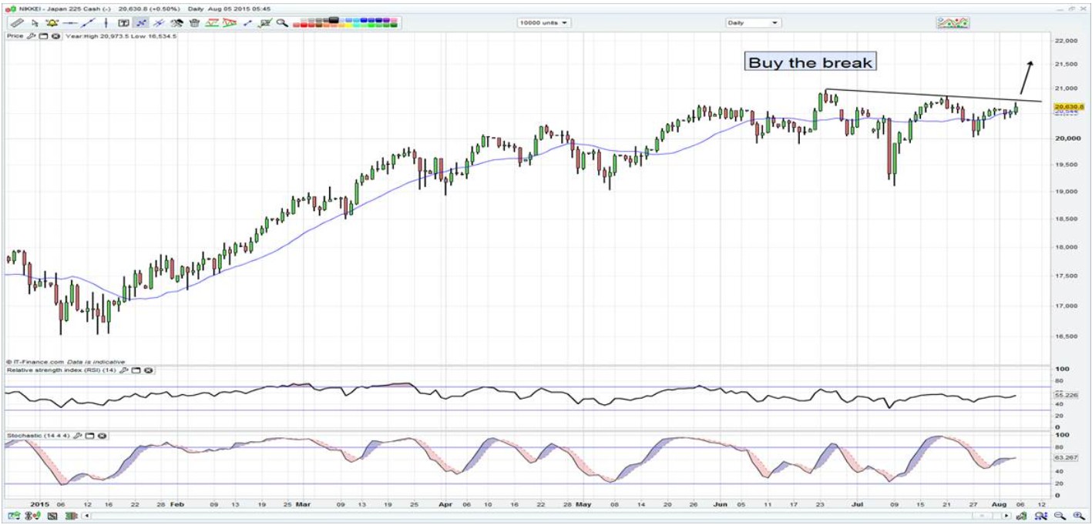
Task: Close the RSI indicator panel
Action: click(x=148, y=370)
